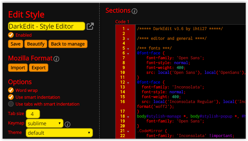Click "format('woff2')" wrapped line
248x141 pixels.
pos(156,106)
